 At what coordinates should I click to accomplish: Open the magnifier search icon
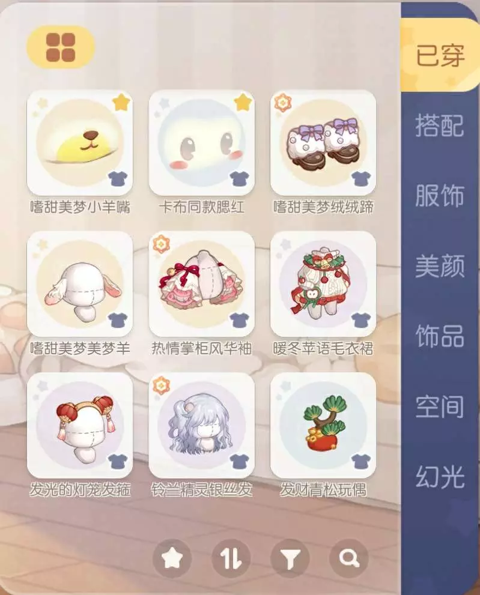click(x=349, y=558)
